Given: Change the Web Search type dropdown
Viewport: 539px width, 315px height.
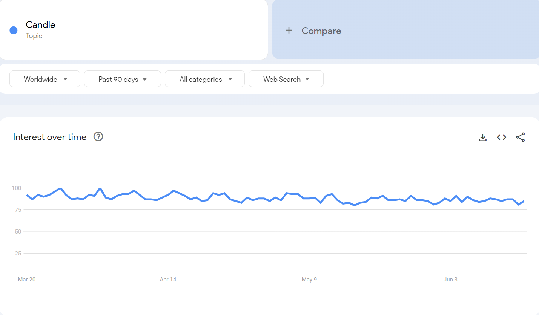Looking at the screenshot, I should tap(286, 79).
